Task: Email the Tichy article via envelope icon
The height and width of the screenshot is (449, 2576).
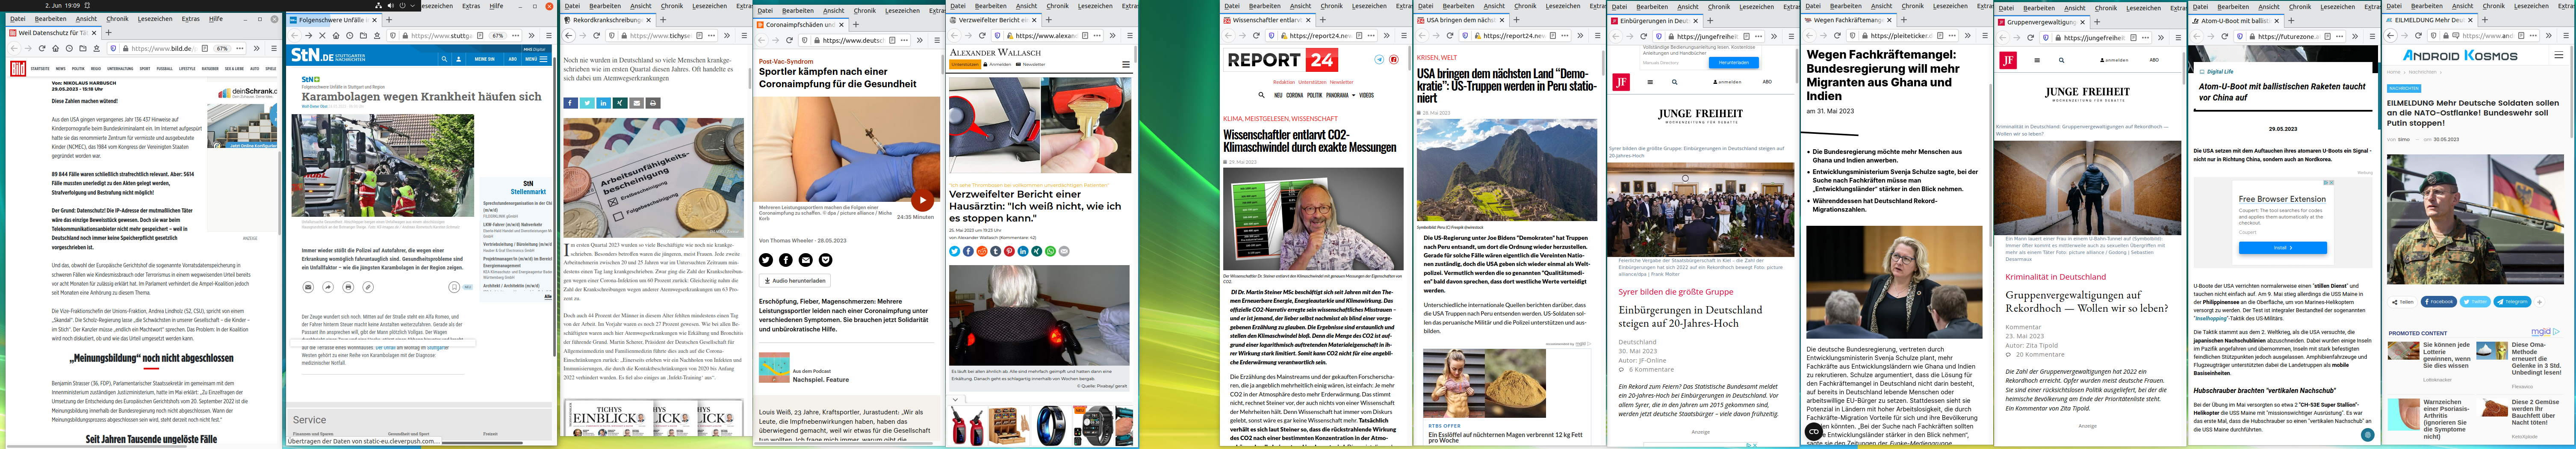Action: click(637, 103)
